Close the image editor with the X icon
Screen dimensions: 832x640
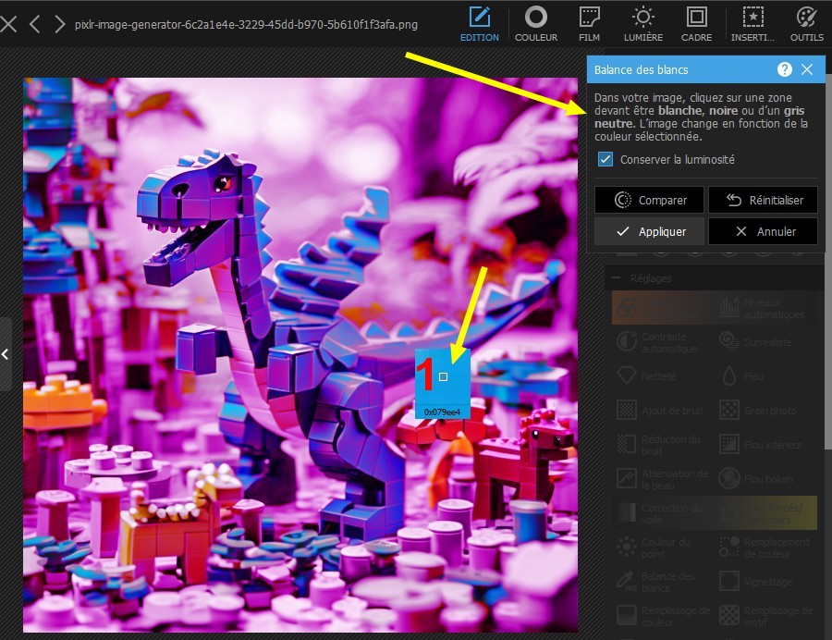tap(8, 24)
